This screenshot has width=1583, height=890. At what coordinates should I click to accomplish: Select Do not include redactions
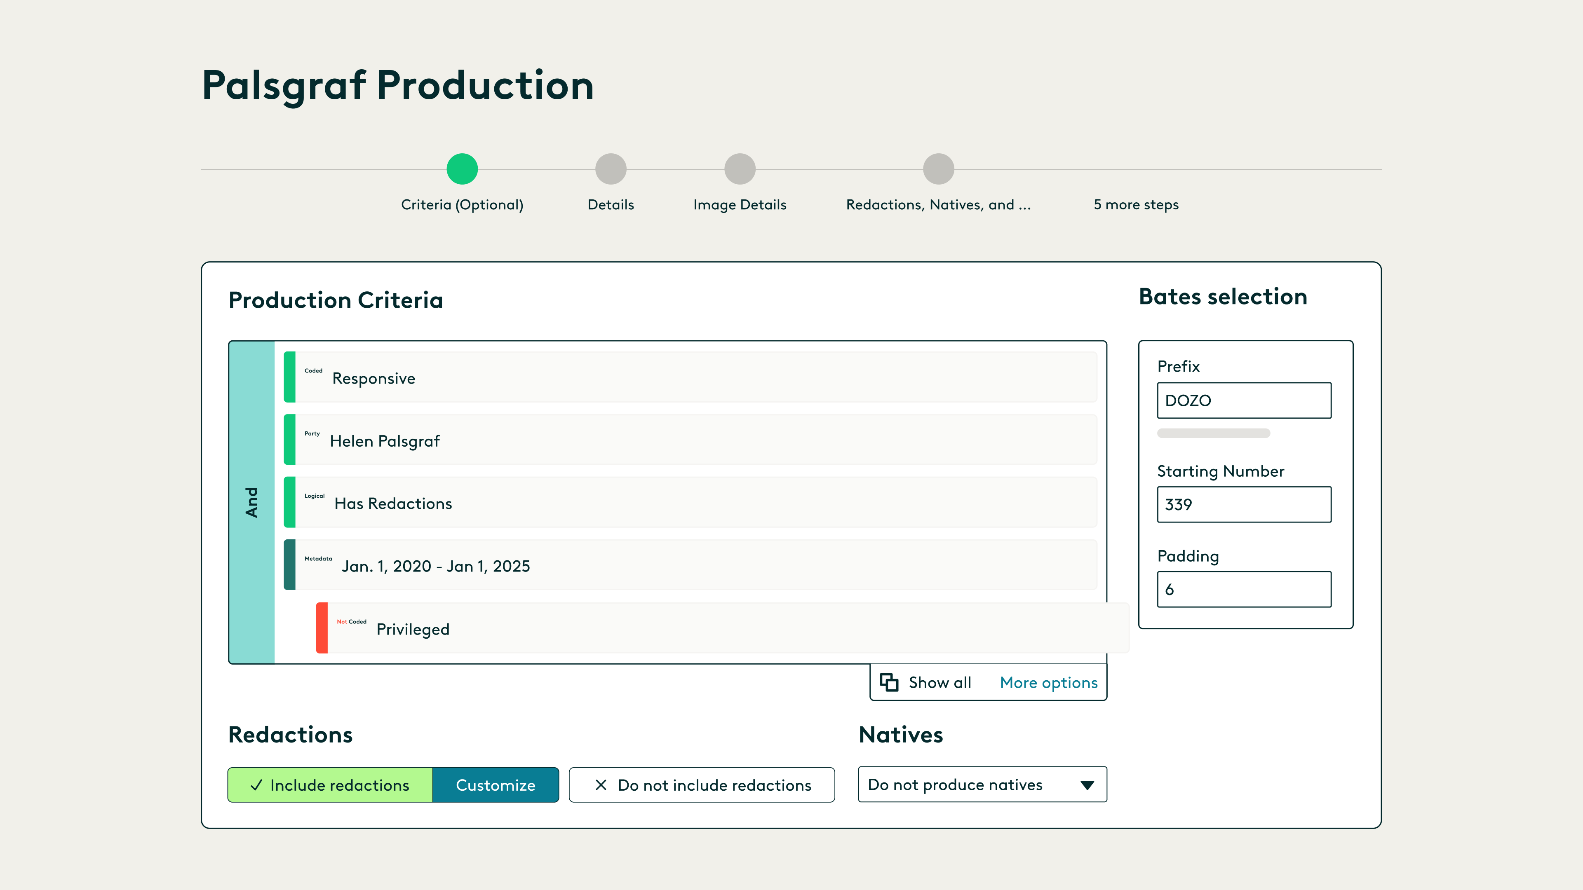click(701, 785)
